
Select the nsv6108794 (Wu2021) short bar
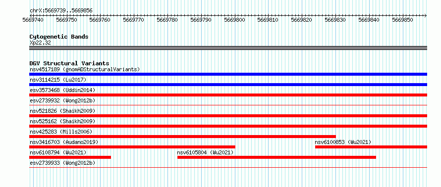(70, 157)
